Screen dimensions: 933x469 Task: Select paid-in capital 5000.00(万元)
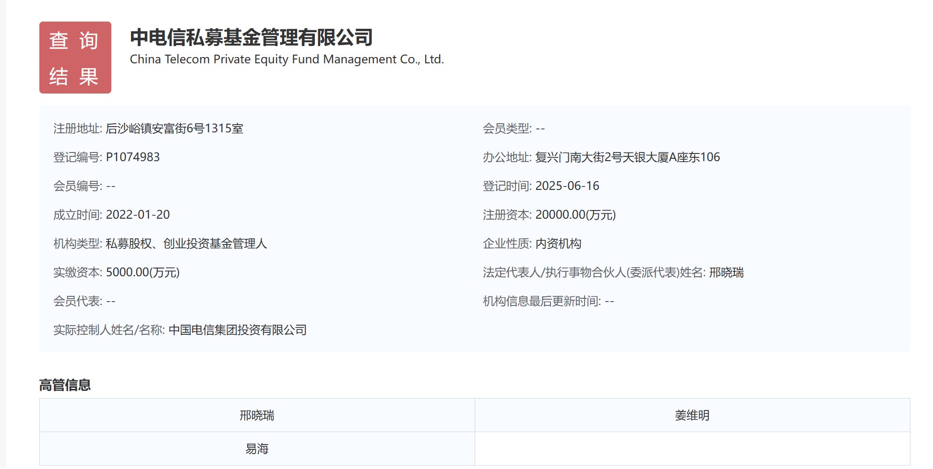pos(143,272)
